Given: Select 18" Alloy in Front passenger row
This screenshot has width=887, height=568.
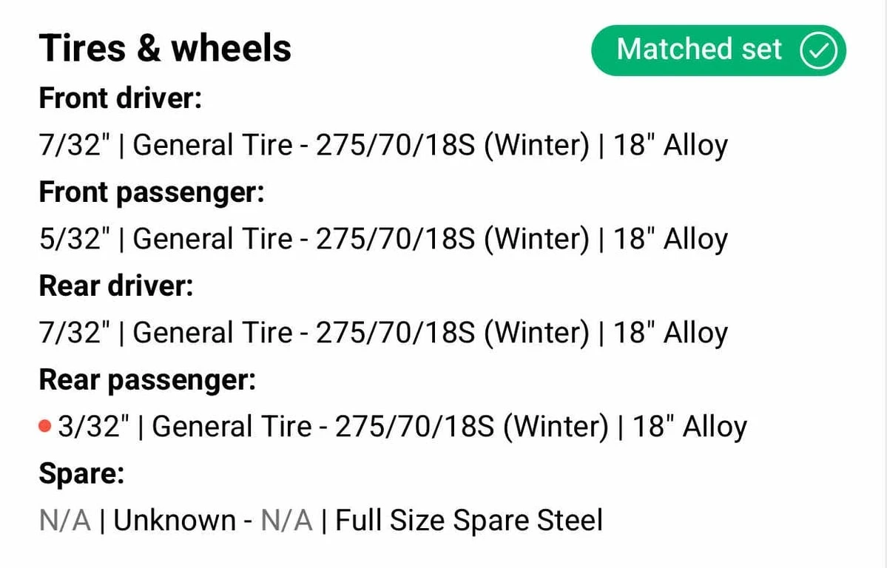Looking at the screenshot, I should coord(670,239).
